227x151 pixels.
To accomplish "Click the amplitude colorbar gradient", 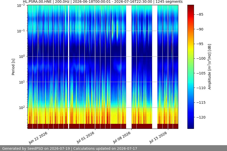I will pyautogui.click(x=190, y=67).
